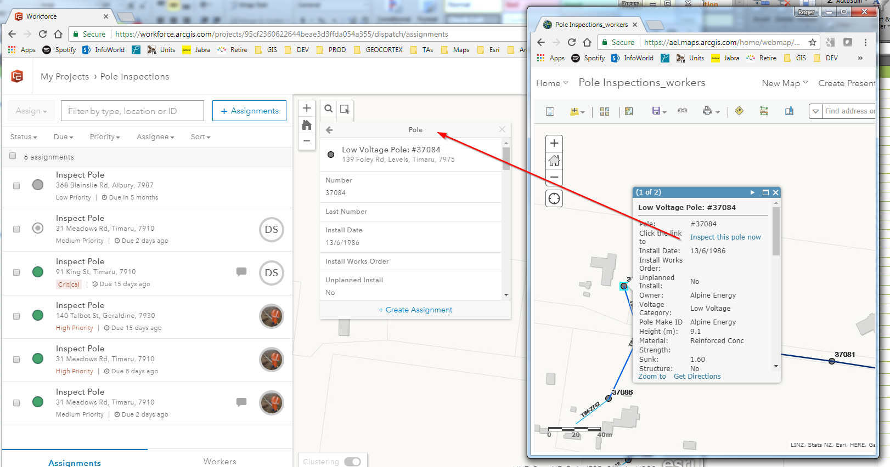Open Bookmarks in the webmap toolbar
Image resolution: width=890 pixels, height=467 pixels.
(x=789, y=111)
